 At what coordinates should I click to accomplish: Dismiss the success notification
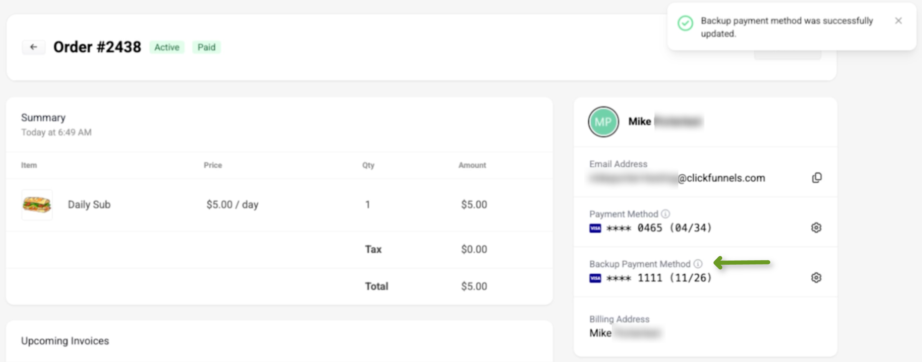tap(898, 21)
